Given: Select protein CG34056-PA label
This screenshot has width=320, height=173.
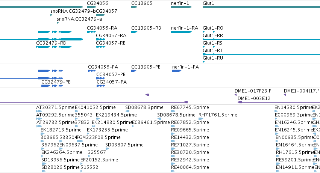Looking at the screenshot, I should pyautogui.click(x=103, y=67).
